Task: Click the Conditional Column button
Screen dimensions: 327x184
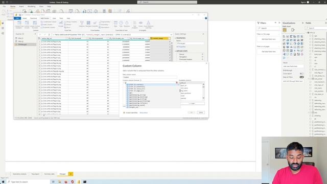Action: pos(49,21)
